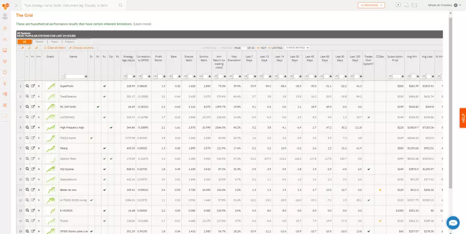Clear the Name column filter with its X
The width and height of the screenshot is (466, 234).
pyautogui.click(x=86, y=76)
